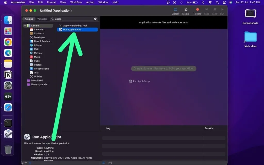Click the Wi-Fi status icon
Image resolution: width=264 pixels, height=165 pixels.
pyautogui.click(x=210, y=2)
